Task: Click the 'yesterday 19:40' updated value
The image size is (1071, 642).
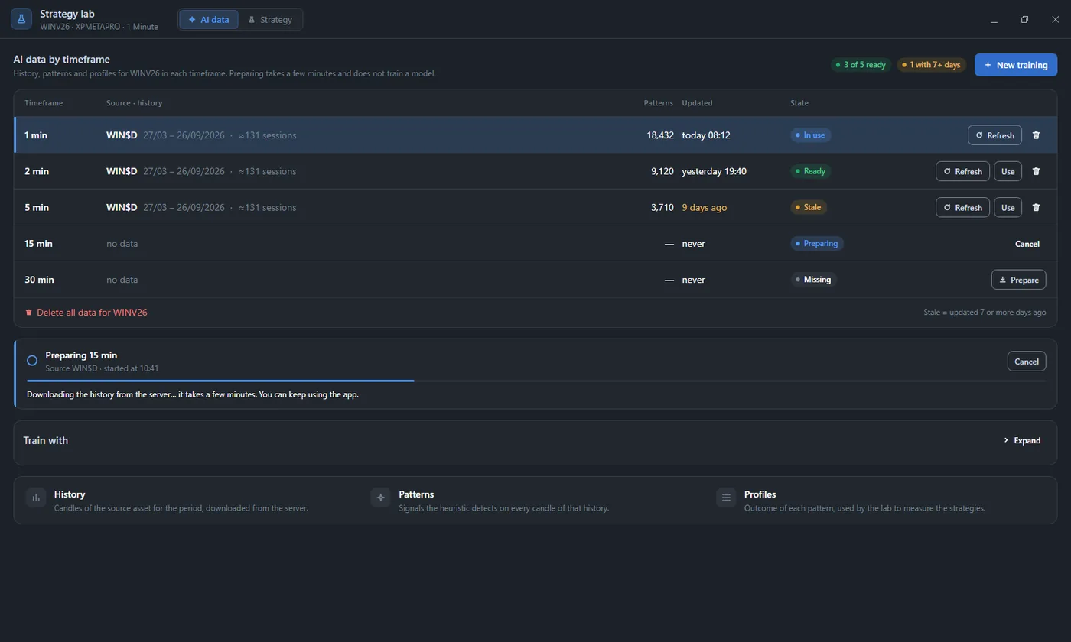Action: pos(715,171)
